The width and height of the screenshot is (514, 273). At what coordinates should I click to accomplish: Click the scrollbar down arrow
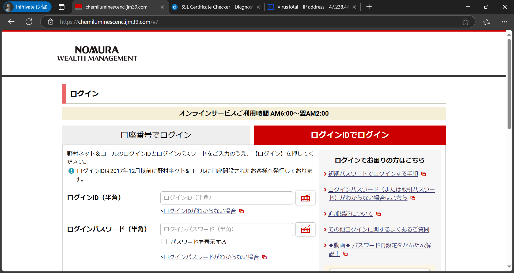coord(509,267)
